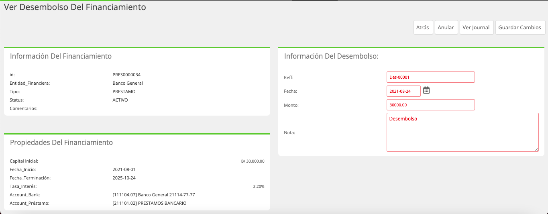
Task: Click the Account_Bank label
Action: click(x=25, y=195)
